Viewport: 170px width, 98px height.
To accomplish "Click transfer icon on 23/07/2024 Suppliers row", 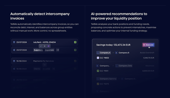I will [x=14, y=50].
